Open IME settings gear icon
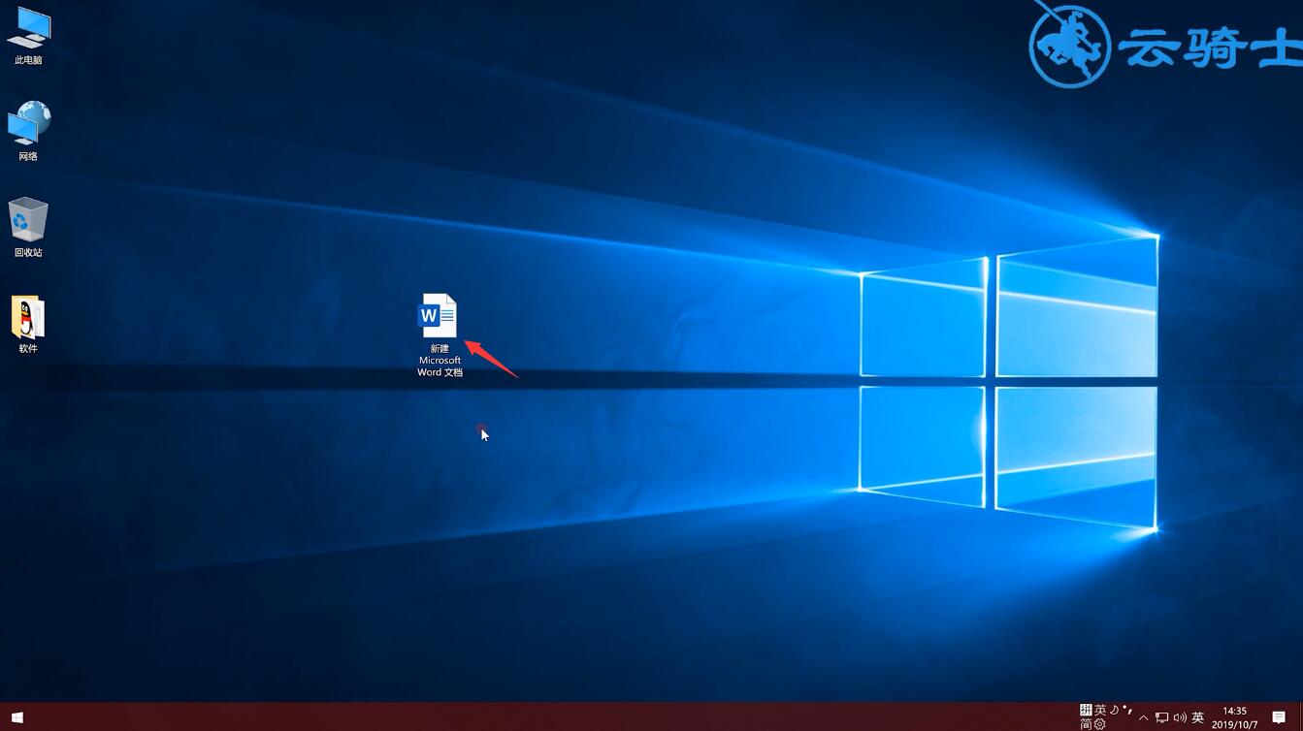Screen dimensions: 1303x731 [x=1099, y=723]
